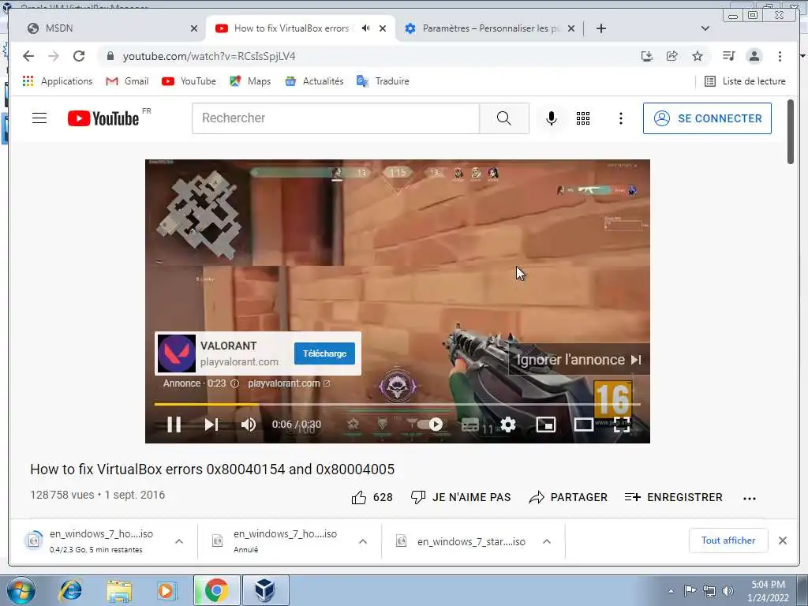Click the forward navigation arrow
Screen dimensions: 808x606
tap(54, 56)
